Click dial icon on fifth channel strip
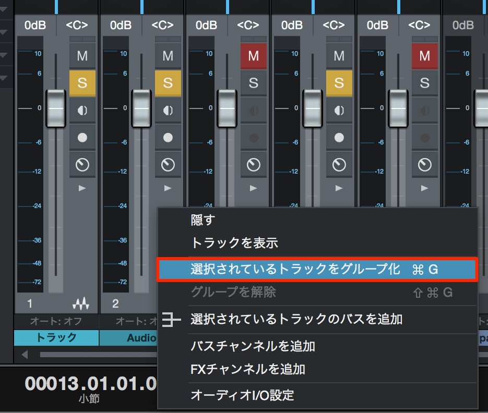 424,164
